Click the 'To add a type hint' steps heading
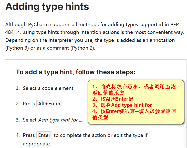The width and height of the screenshot is (187, 148). click(76, 72)
